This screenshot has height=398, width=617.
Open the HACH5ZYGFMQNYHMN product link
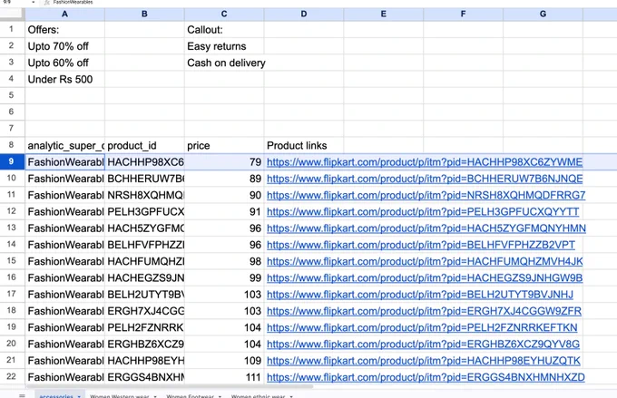click(x=426, y=228)
